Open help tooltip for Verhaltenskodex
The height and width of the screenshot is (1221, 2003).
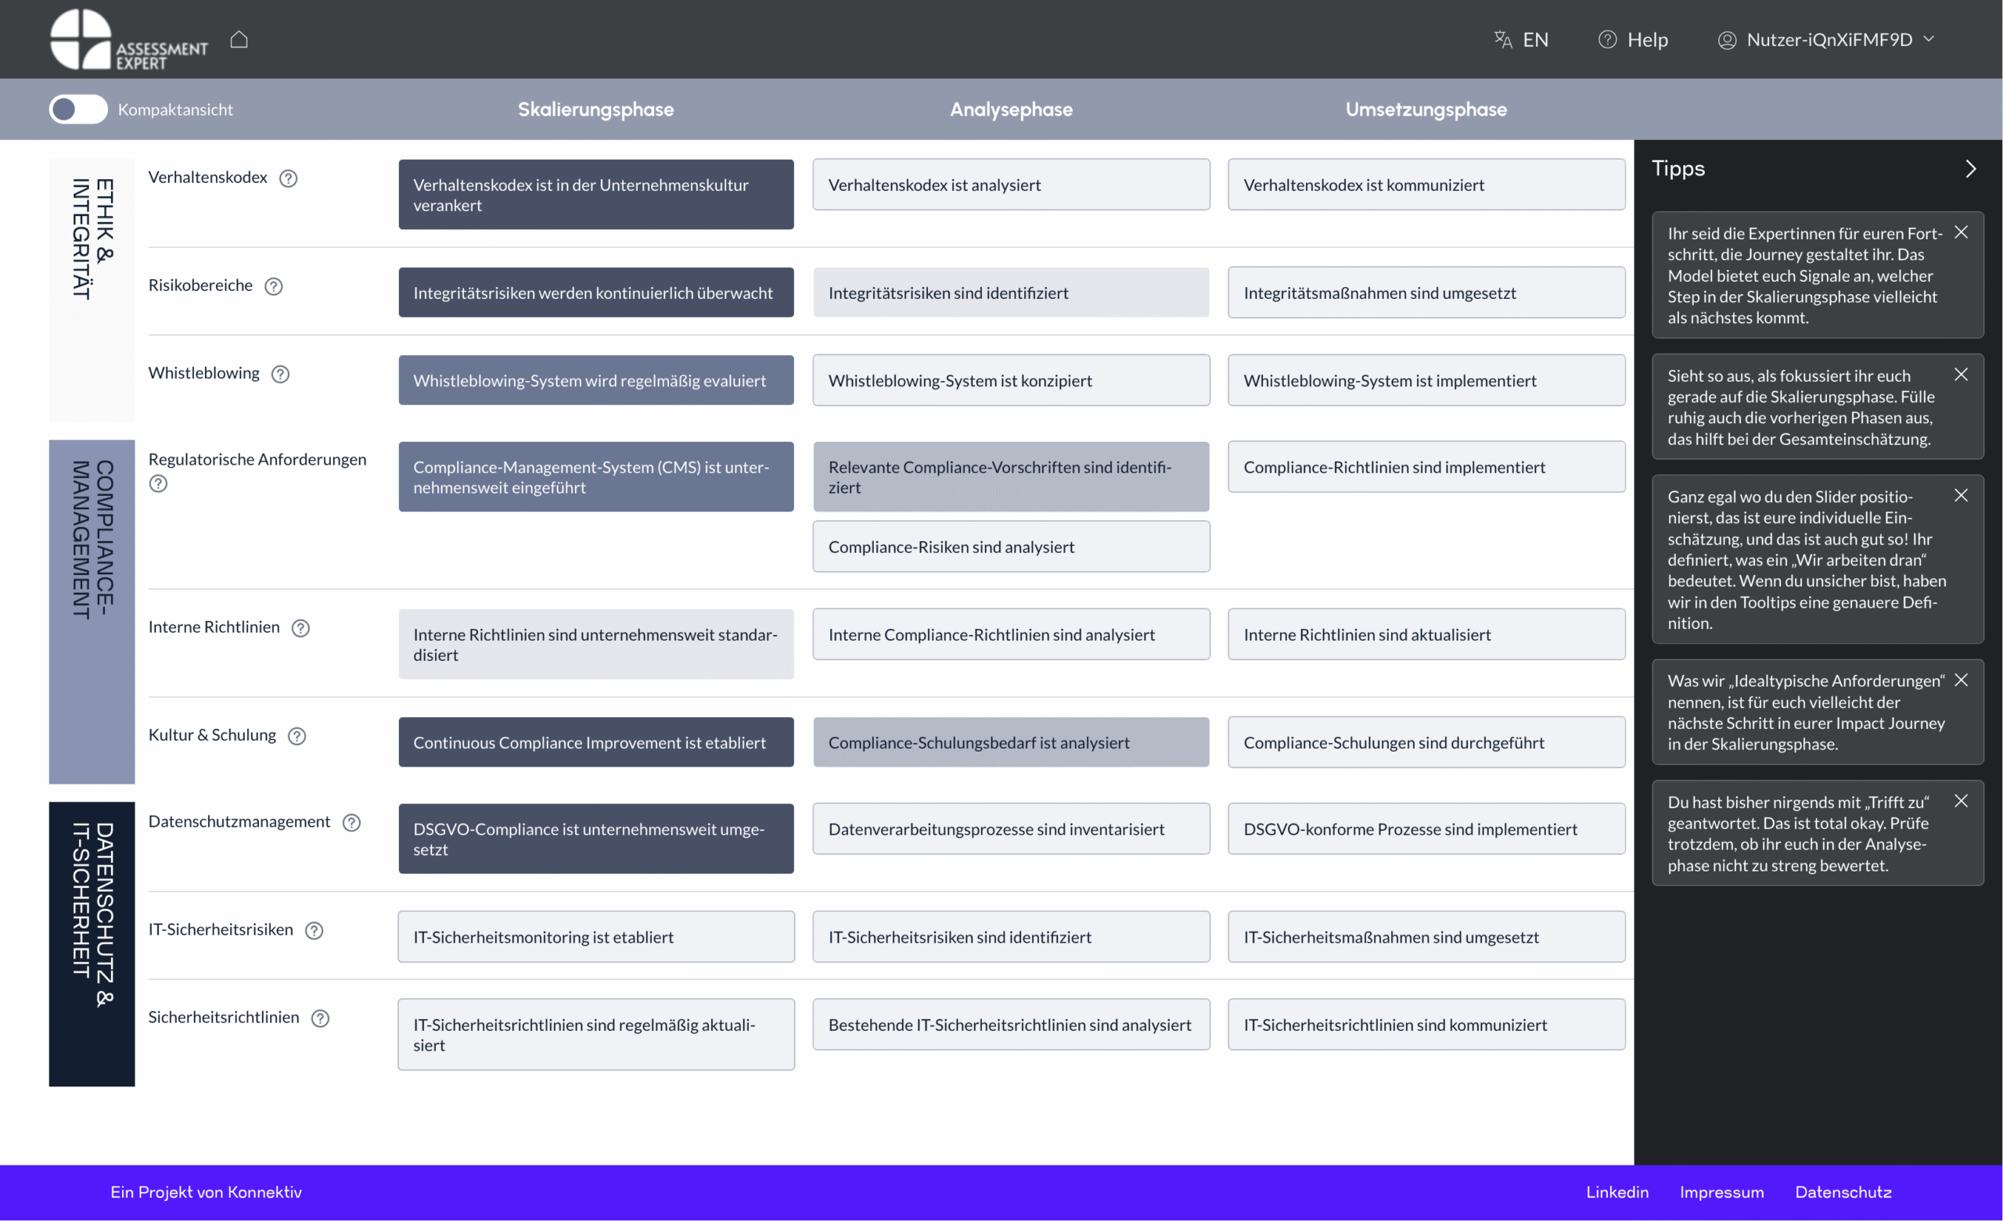[x=288, y=178]
